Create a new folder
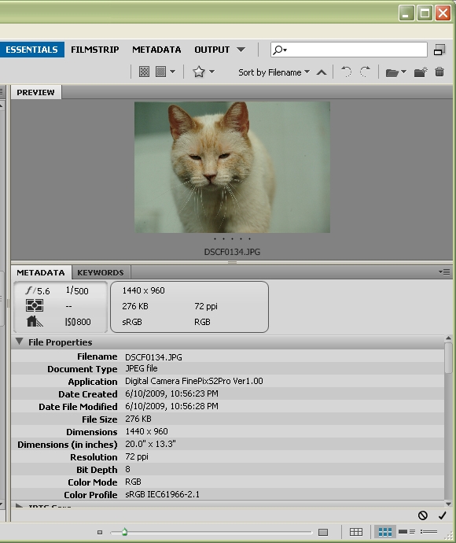This screenshot has width=456, height=543. pos(421,72)
